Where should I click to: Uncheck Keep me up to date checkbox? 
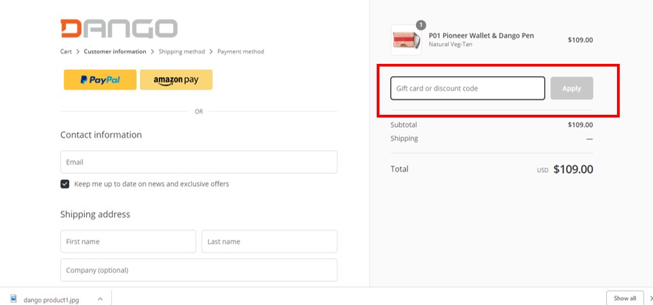pyautogui.click(x=64, y=184)
